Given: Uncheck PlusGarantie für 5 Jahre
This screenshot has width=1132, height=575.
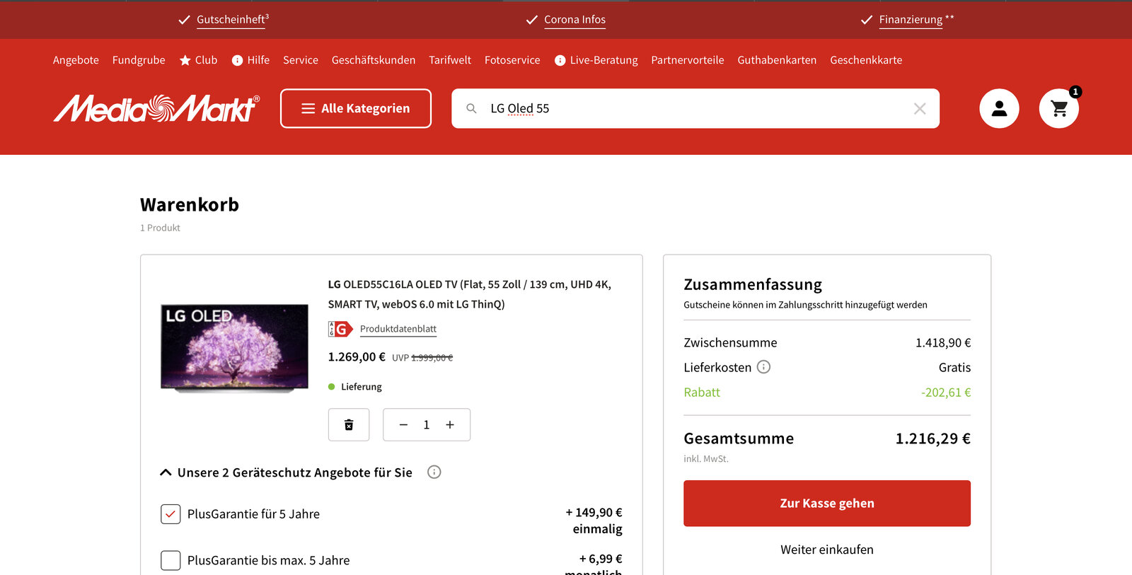Looking at the screenshot, I should point(171,514).
